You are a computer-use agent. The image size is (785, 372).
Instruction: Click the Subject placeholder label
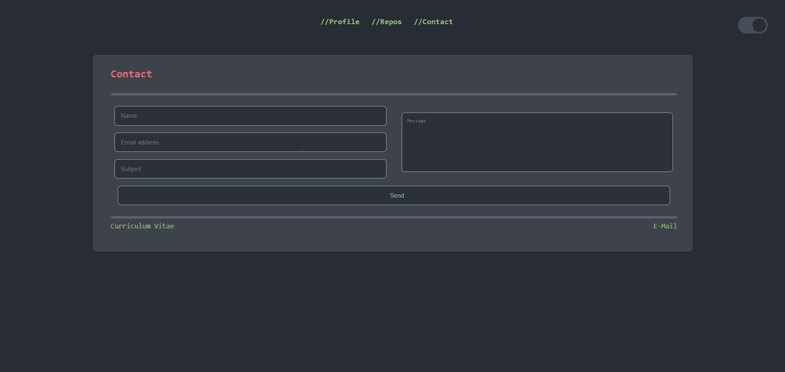click(x=131, y=169)
